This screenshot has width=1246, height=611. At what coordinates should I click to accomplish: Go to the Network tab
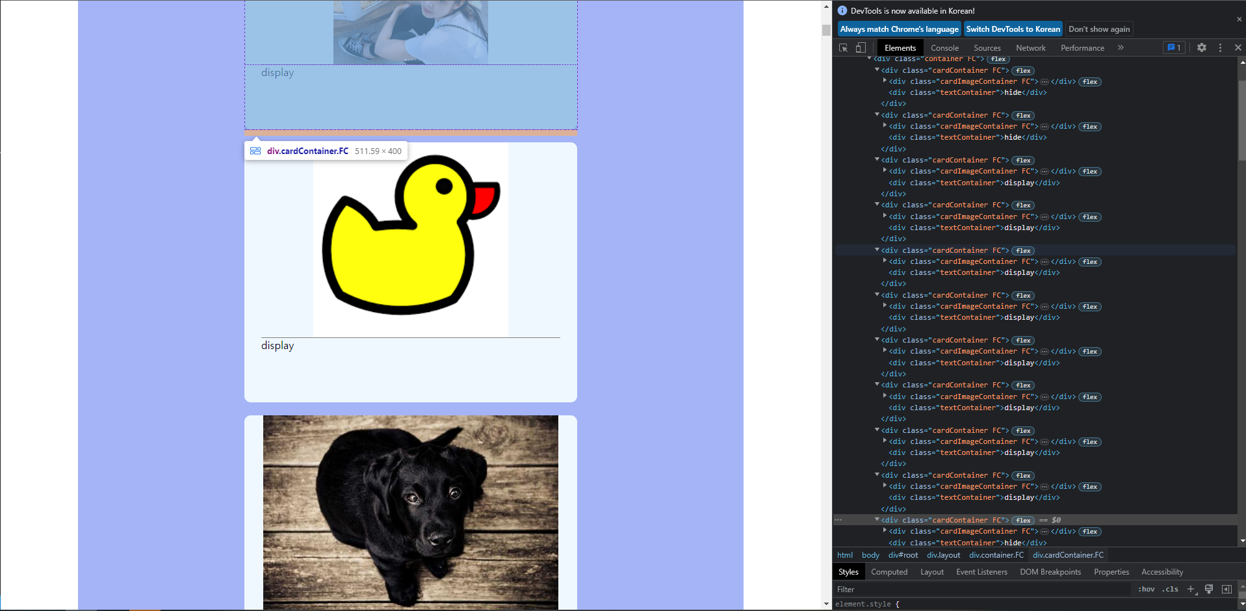1031,47
